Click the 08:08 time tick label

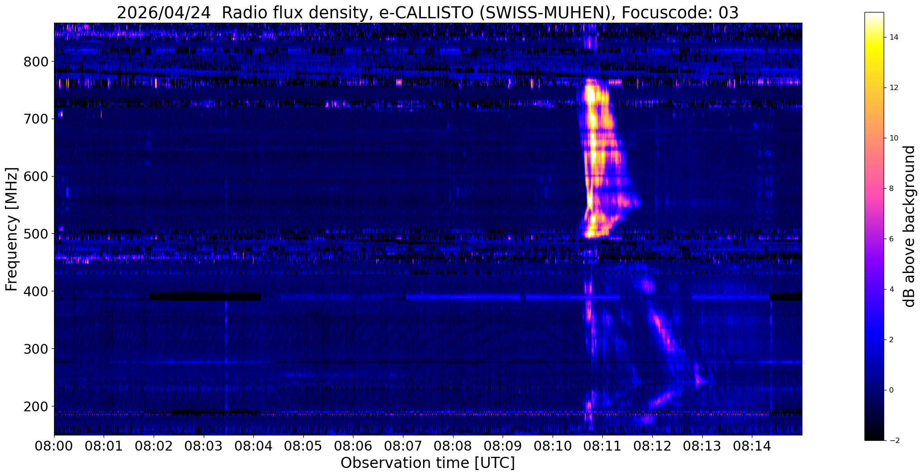(453, 446)
